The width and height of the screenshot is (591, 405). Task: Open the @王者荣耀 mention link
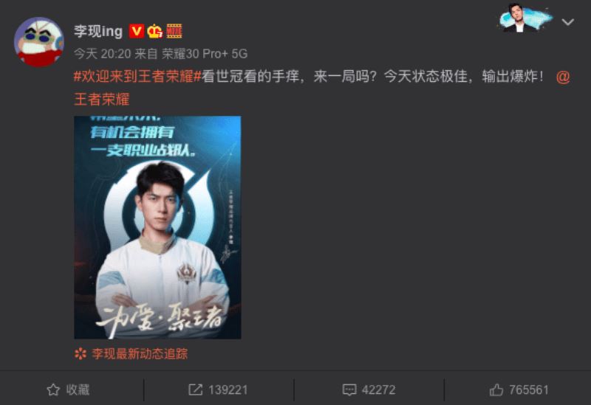321,88
